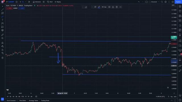Toggle lock all drawings icon
The image size is (182, 102).
pyautogui.click(x=3, y=50)
